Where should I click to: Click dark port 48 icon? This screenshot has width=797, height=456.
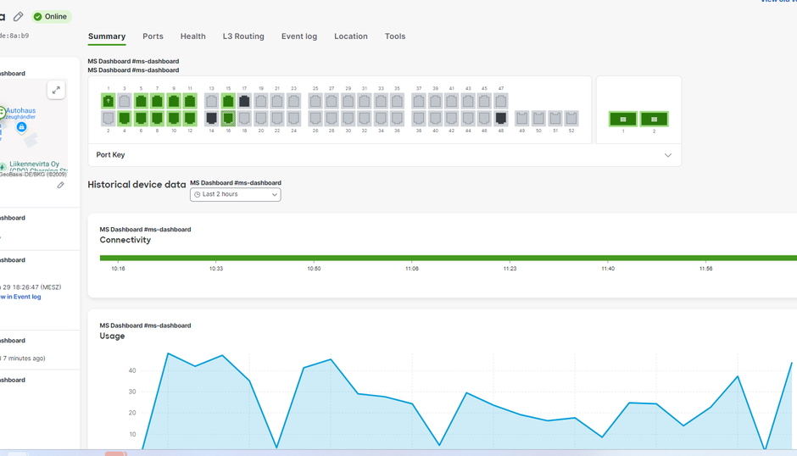(501, 119)
